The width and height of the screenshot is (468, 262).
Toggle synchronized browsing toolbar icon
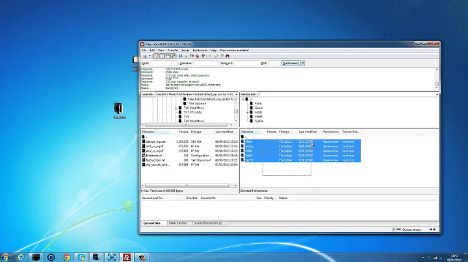(x=222, y=56)
